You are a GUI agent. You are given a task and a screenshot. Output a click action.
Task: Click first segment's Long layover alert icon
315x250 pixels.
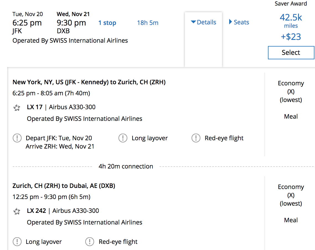click(123, 138)
